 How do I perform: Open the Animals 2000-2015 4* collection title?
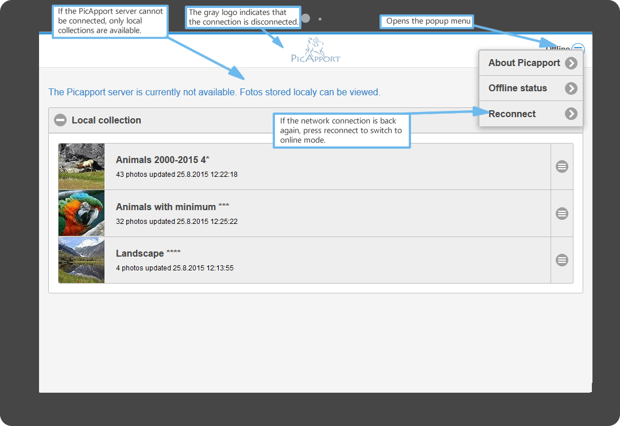click(162, 160)
